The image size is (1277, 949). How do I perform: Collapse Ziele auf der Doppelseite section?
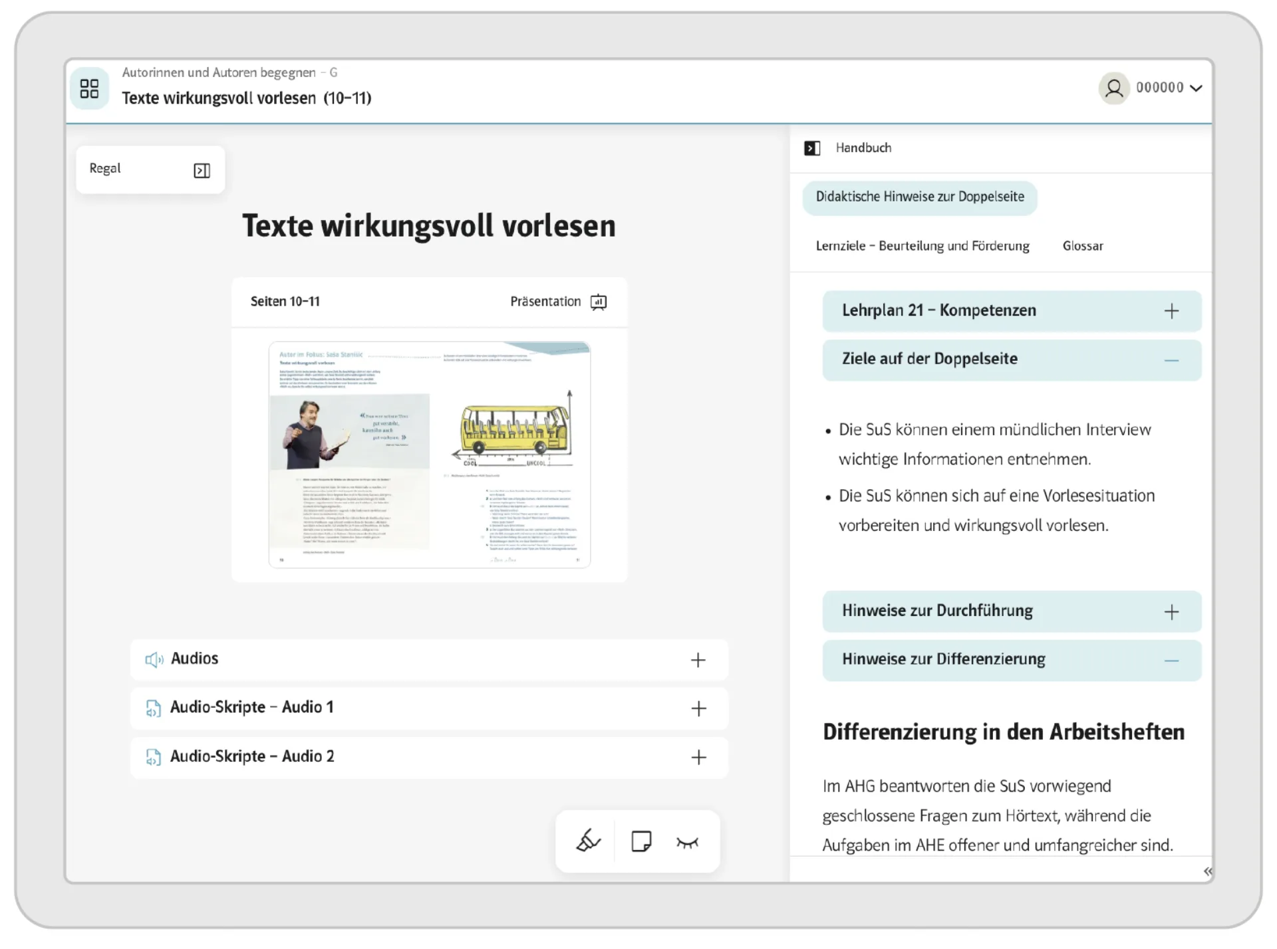[x=1171, y=360]
